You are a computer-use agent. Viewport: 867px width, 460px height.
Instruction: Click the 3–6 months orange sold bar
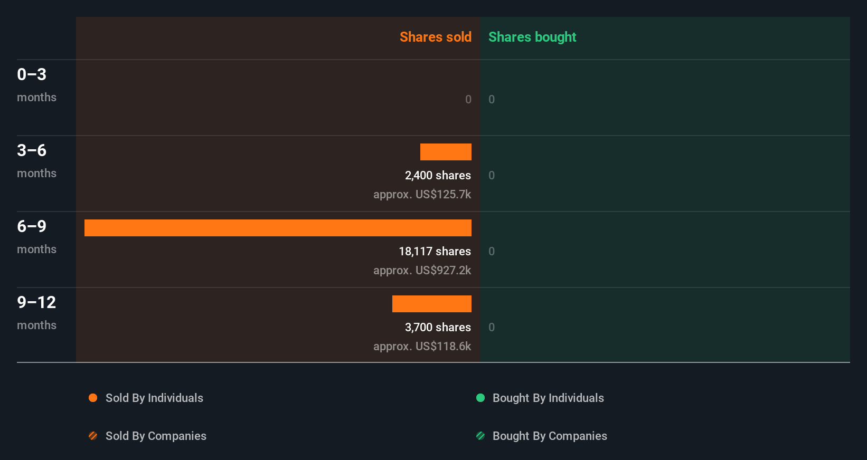click(446, 152)
